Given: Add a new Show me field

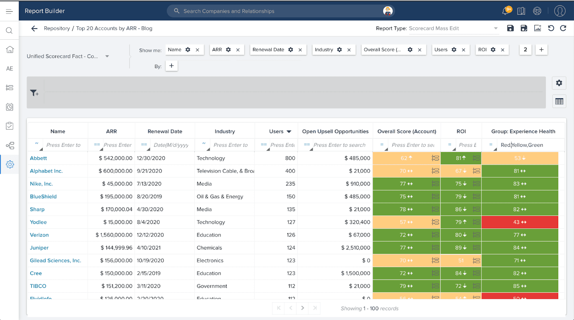Looking at the screenshot, I should [541, 50].
